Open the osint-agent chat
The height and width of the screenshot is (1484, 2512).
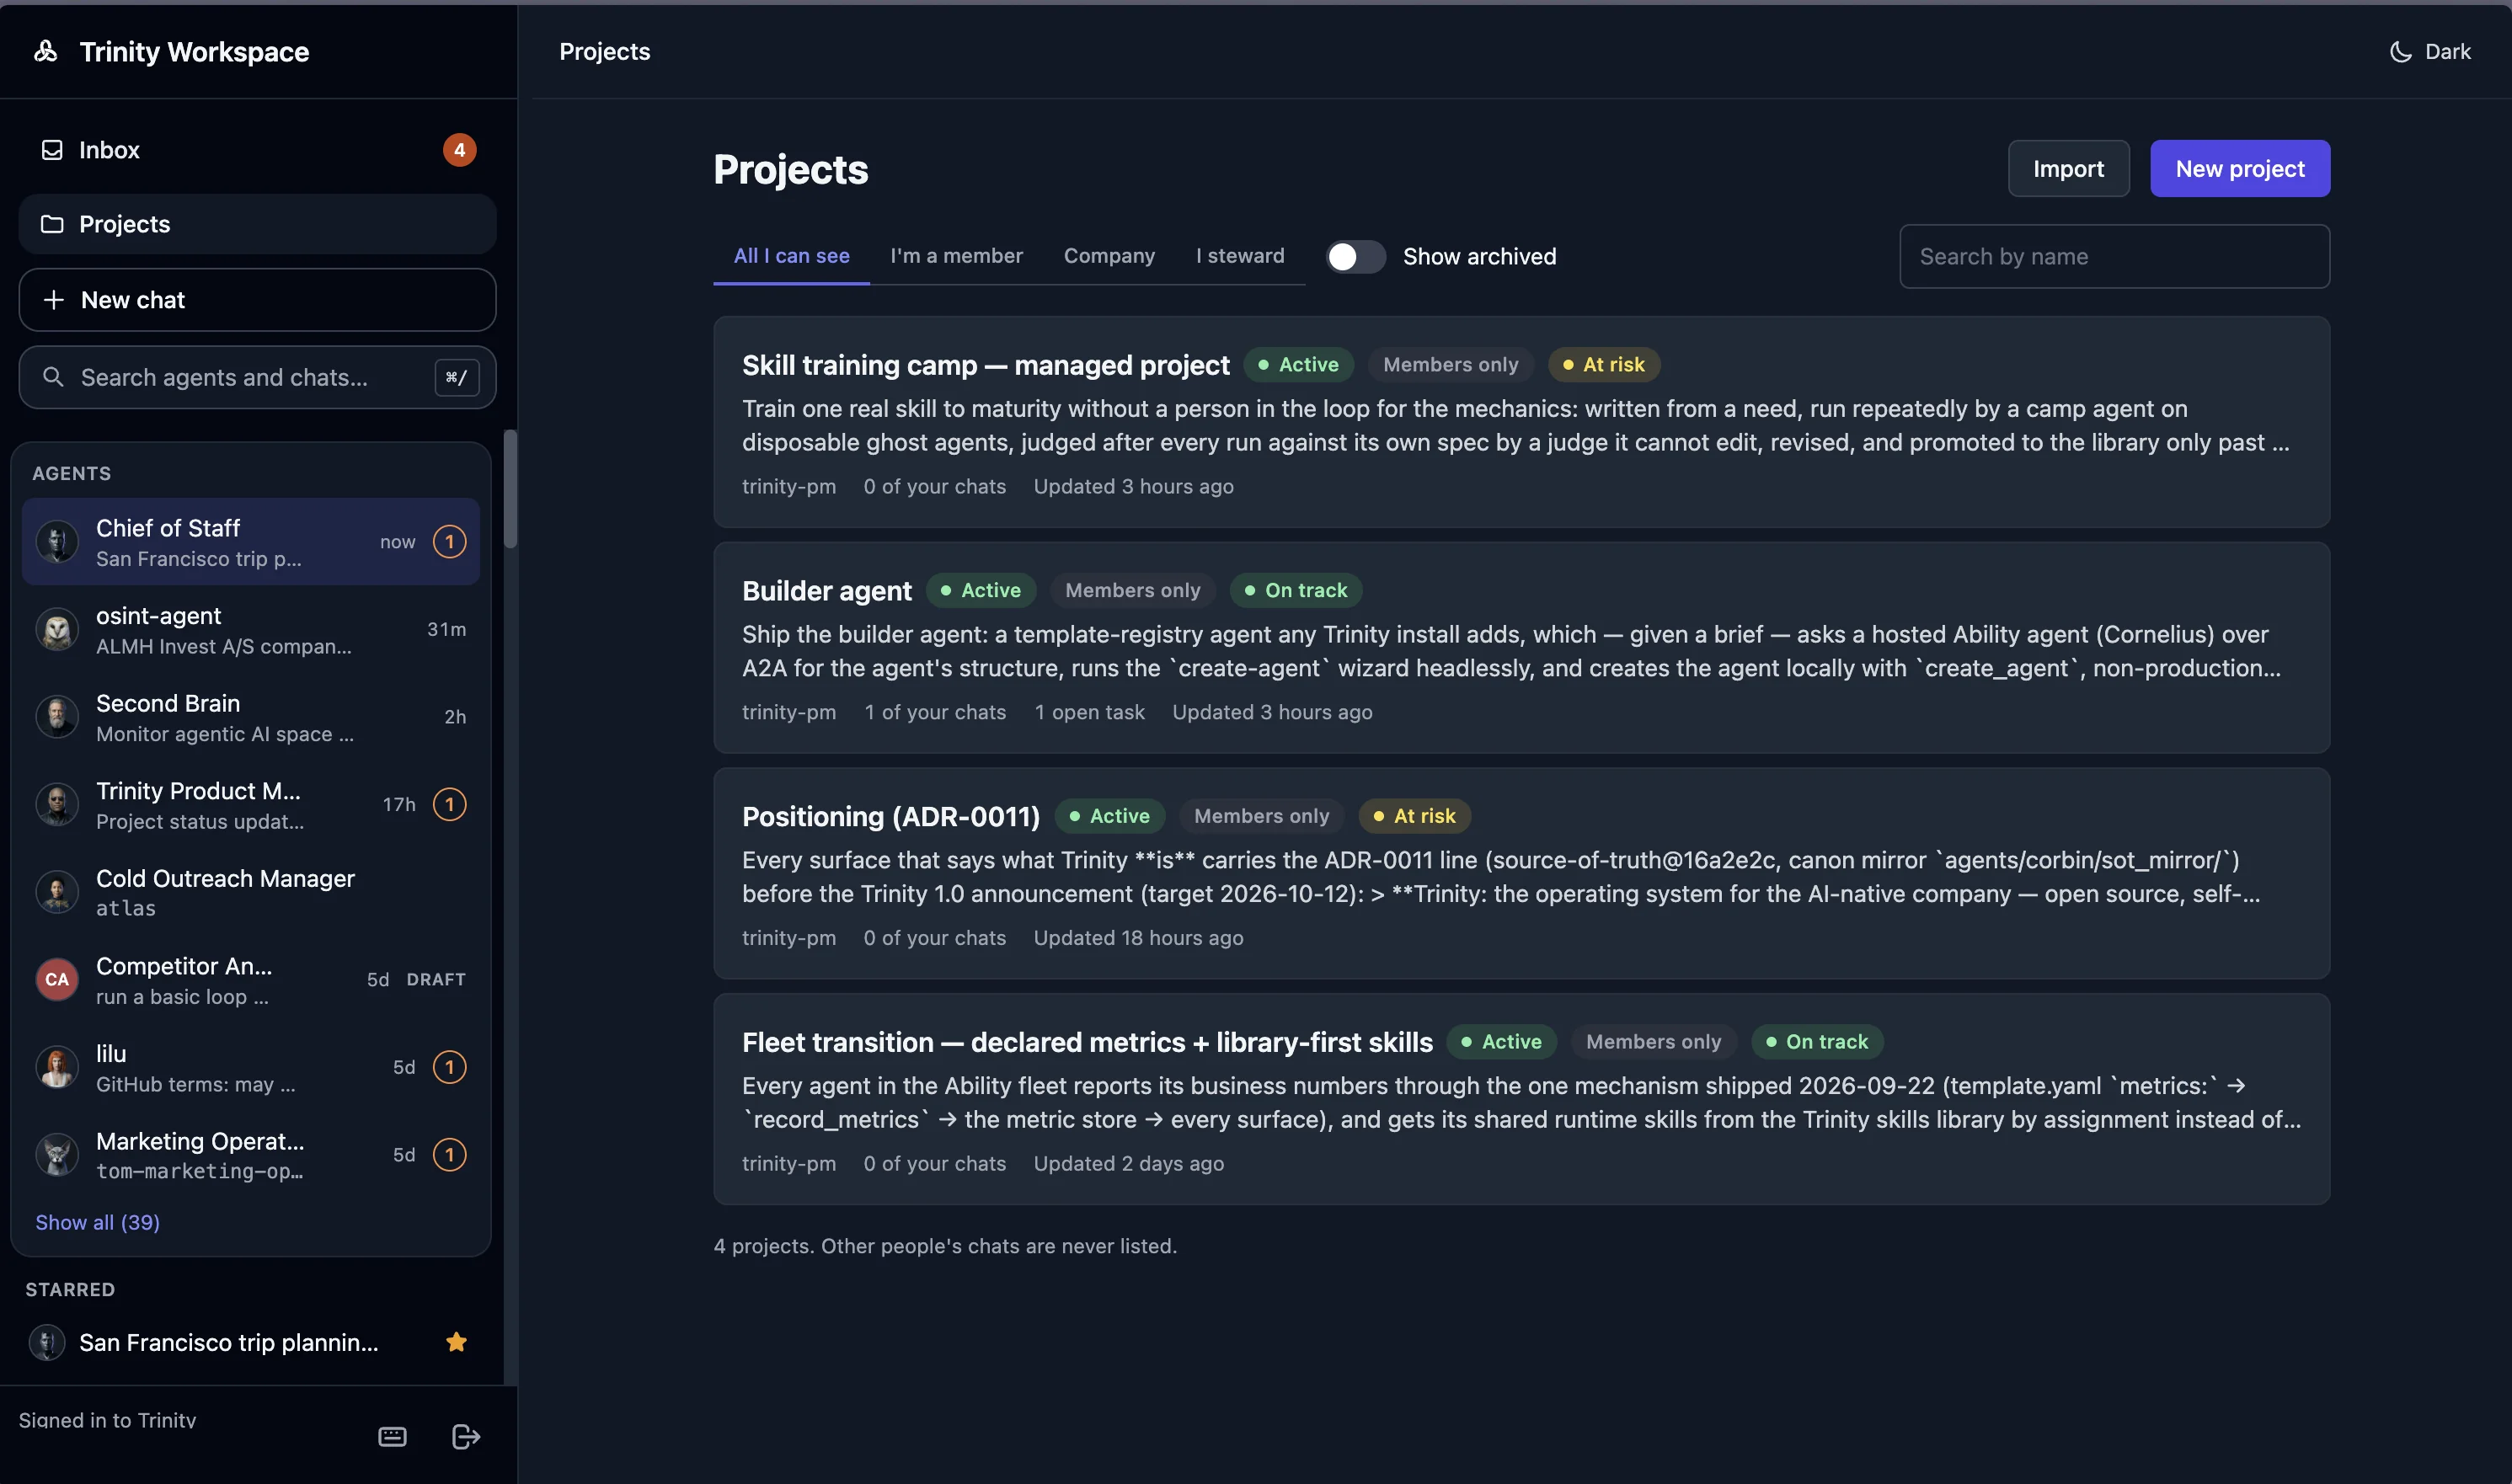pos(250,630)
